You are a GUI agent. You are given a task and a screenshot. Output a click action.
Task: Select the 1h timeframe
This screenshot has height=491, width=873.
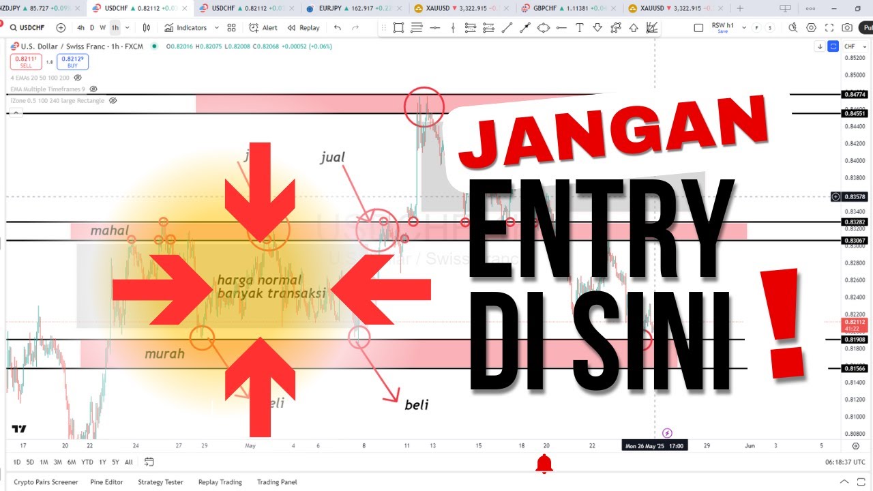click(x=115, y=28)
